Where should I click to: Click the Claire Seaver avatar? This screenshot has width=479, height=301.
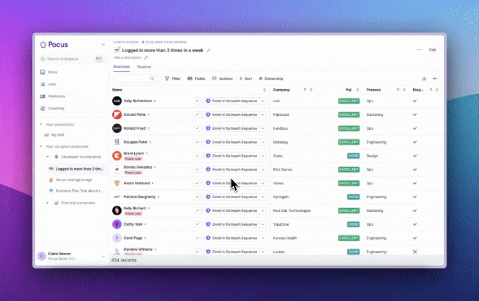click(41, 256)
